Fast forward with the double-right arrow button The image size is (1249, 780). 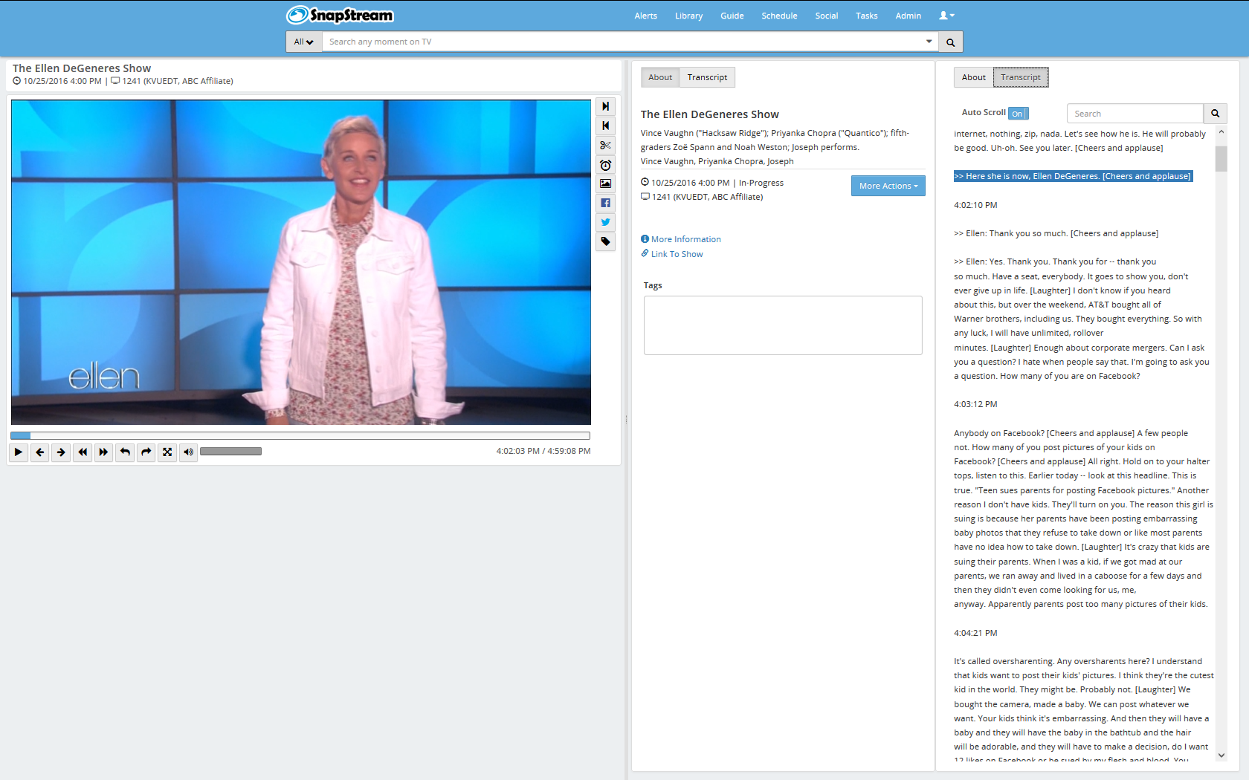[x=103, y=452]
